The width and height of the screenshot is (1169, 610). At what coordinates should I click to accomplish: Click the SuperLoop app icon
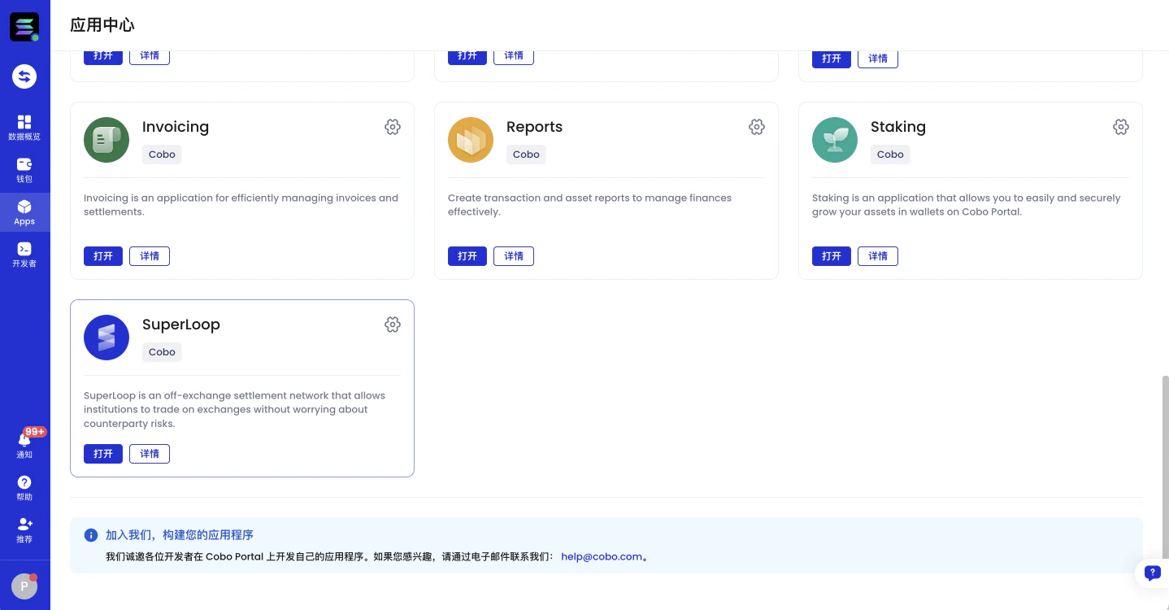tap(106, 338)
